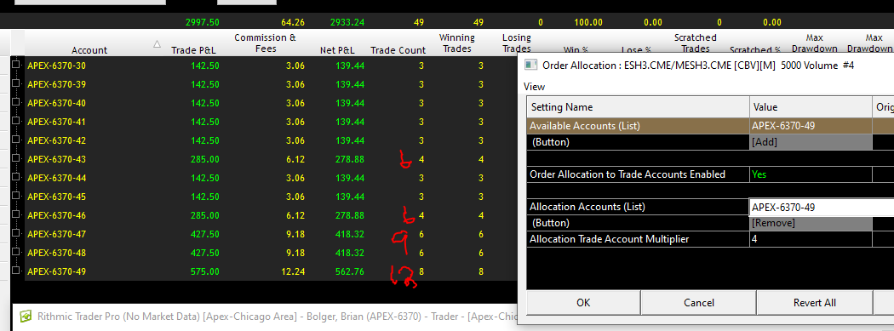Click the Rithmic Trader Pro taskbar icon
The image size is (894, 331).
click(x=26, y=317)
